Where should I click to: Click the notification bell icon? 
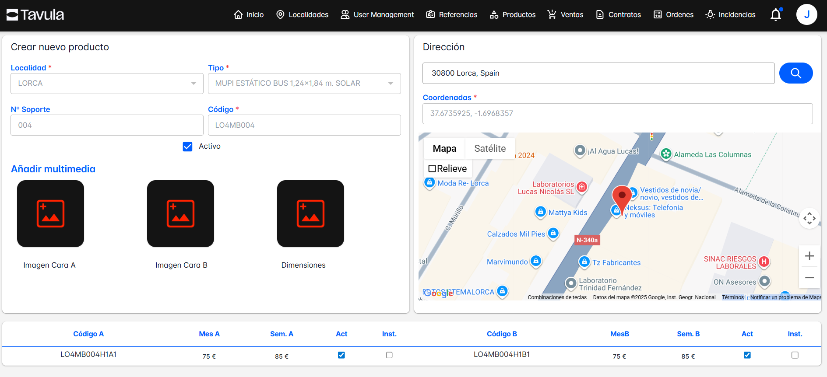tap(775, 15)
